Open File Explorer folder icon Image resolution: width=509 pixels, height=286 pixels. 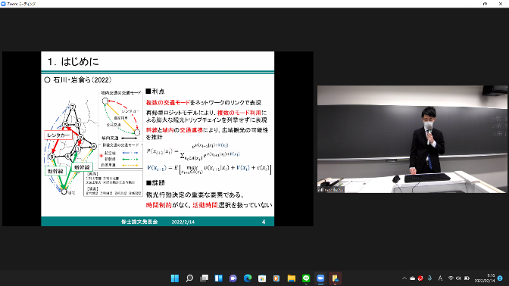pos(291,278)
